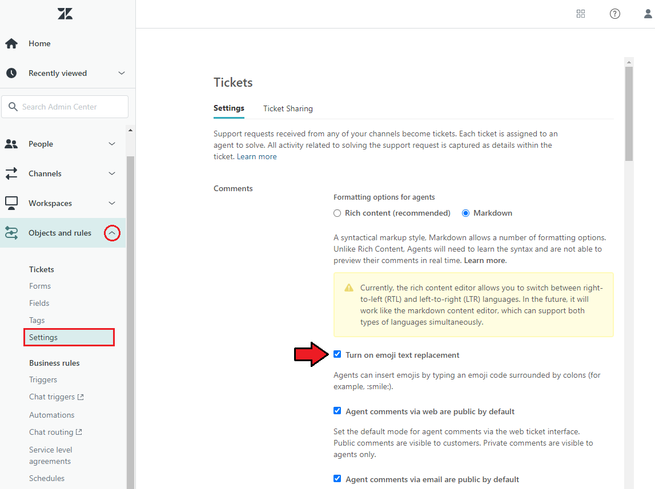Open the help question mark icon
Image resolution: width=655 pixels, height=489 pixels.
pos(615,14)
